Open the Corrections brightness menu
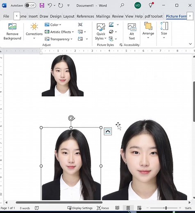The width and height of the screenshot is (195, 213). tap(34, 31)
